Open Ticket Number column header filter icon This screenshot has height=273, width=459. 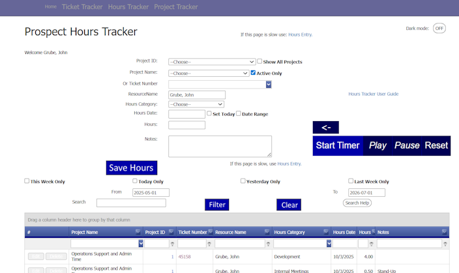[x=211, y=232]
